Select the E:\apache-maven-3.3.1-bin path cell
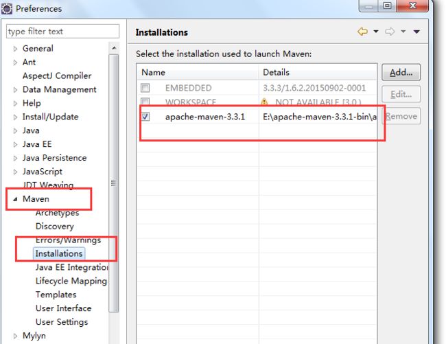446x344 pixels. (x=320, y=117)
